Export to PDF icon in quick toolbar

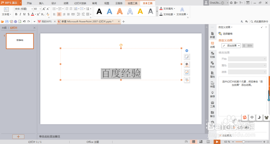pyautogui.click(x=11, y=22)
